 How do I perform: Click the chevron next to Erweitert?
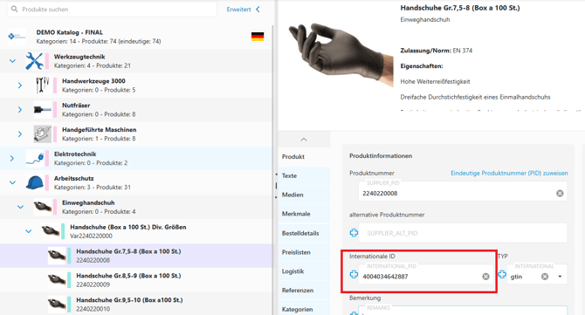pos(258,10)
